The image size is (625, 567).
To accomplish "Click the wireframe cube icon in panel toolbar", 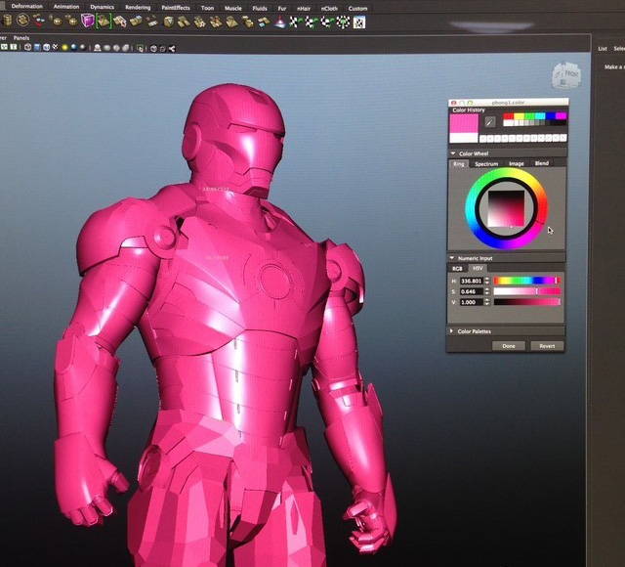I will coord(26,46).
